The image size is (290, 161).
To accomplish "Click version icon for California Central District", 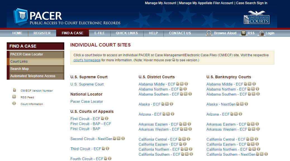I will point(180,139).
